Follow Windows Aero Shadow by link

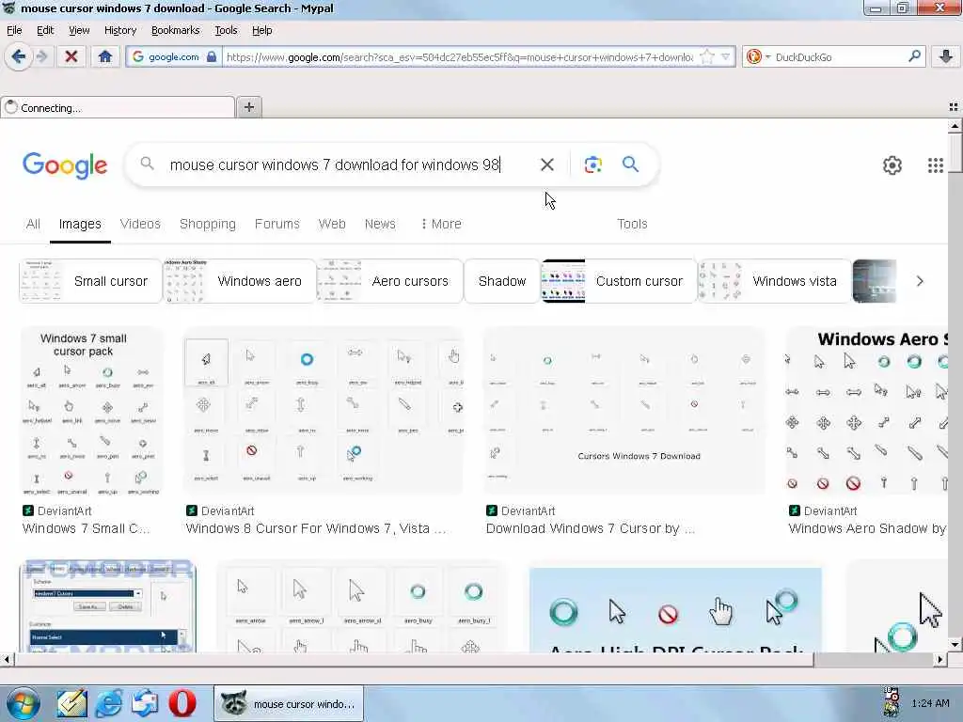[866, 528]
